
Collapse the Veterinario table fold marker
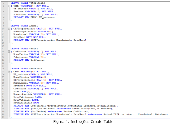click(9, 6)
